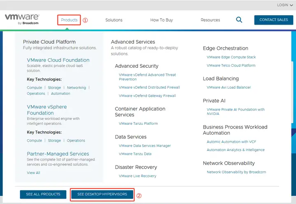Open Automic Automation with VCF
The height and width of the screenshot is (204, 296).
(x=231, y=142)
